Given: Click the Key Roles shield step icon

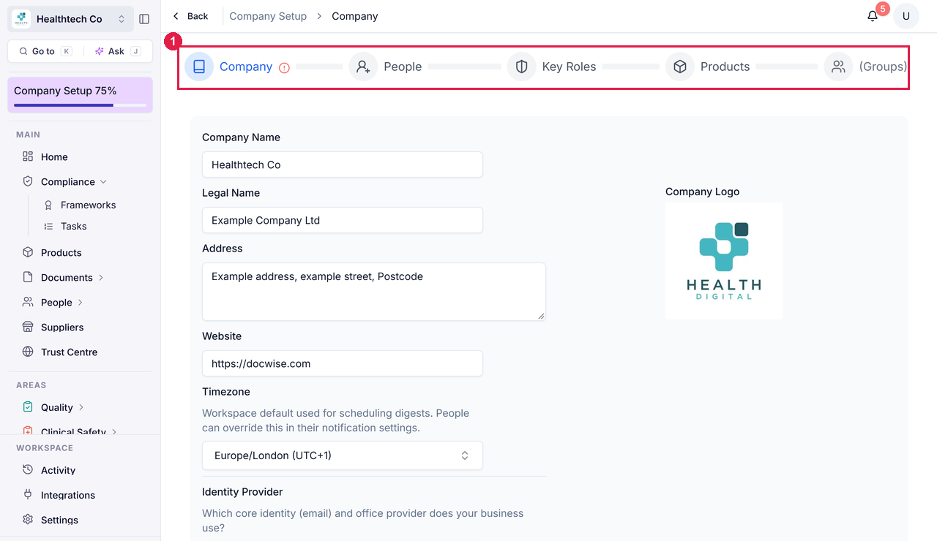Looking at the screenshot, I should pyautogui.click(x=521, y=67).
